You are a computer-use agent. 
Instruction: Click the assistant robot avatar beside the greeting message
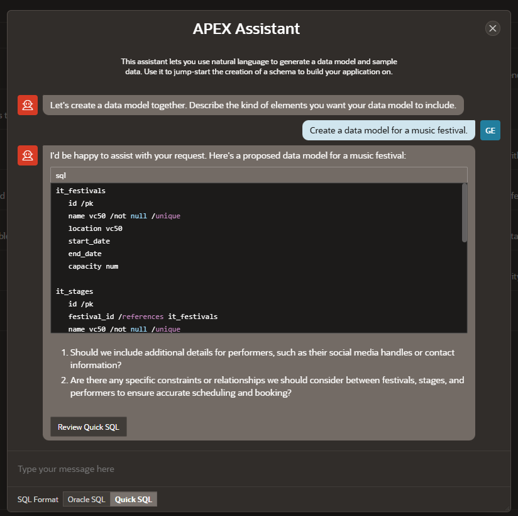click(27, 104)
